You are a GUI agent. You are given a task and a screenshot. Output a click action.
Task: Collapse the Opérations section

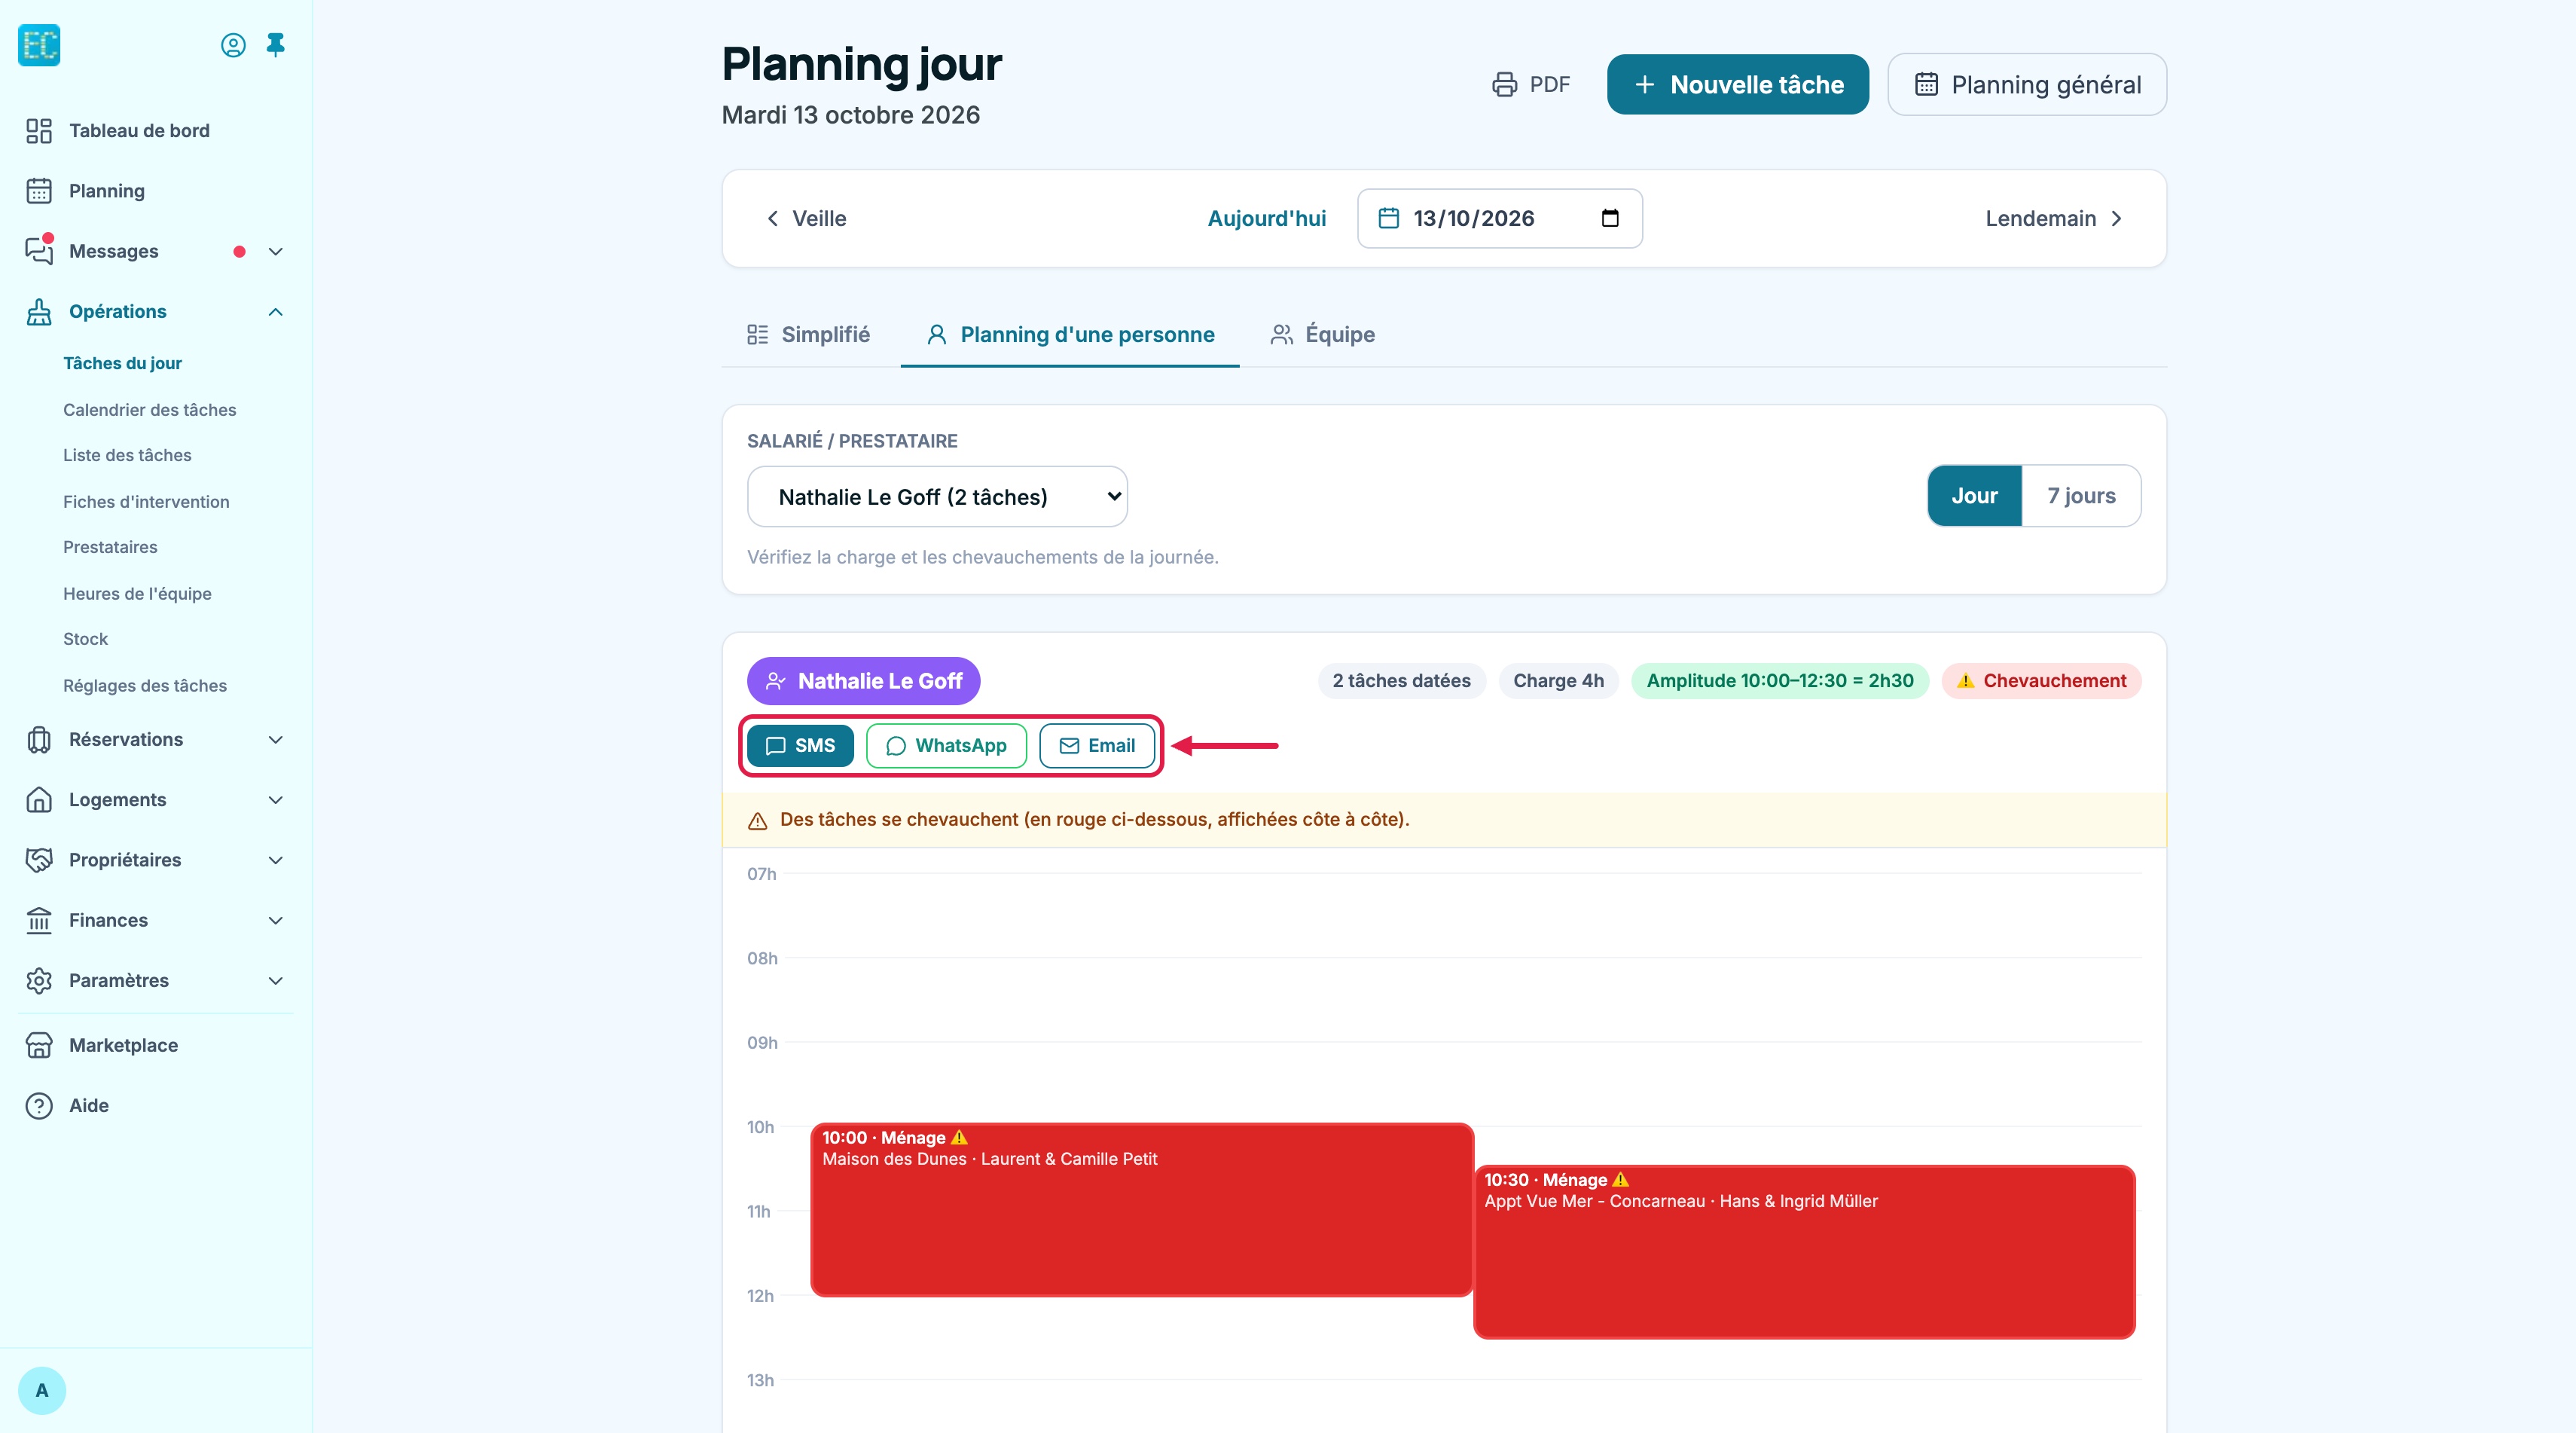click(276, 312)
